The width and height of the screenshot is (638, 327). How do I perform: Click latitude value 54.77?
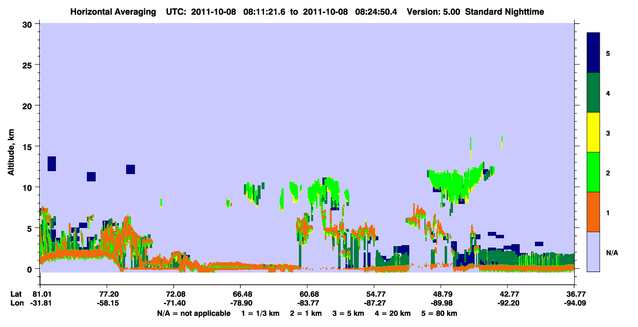tap(374, 294)
